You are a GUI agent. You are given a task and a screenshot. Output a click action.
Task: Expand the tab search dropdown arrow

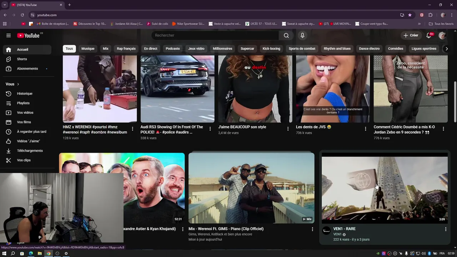pos(5,5)
